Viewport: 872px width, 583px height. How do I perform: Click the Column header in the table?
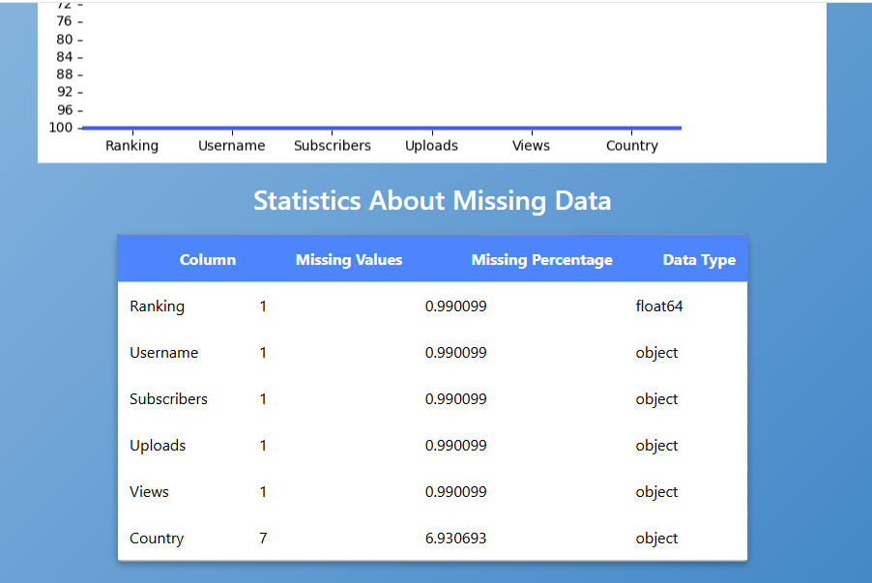(208, 260)
